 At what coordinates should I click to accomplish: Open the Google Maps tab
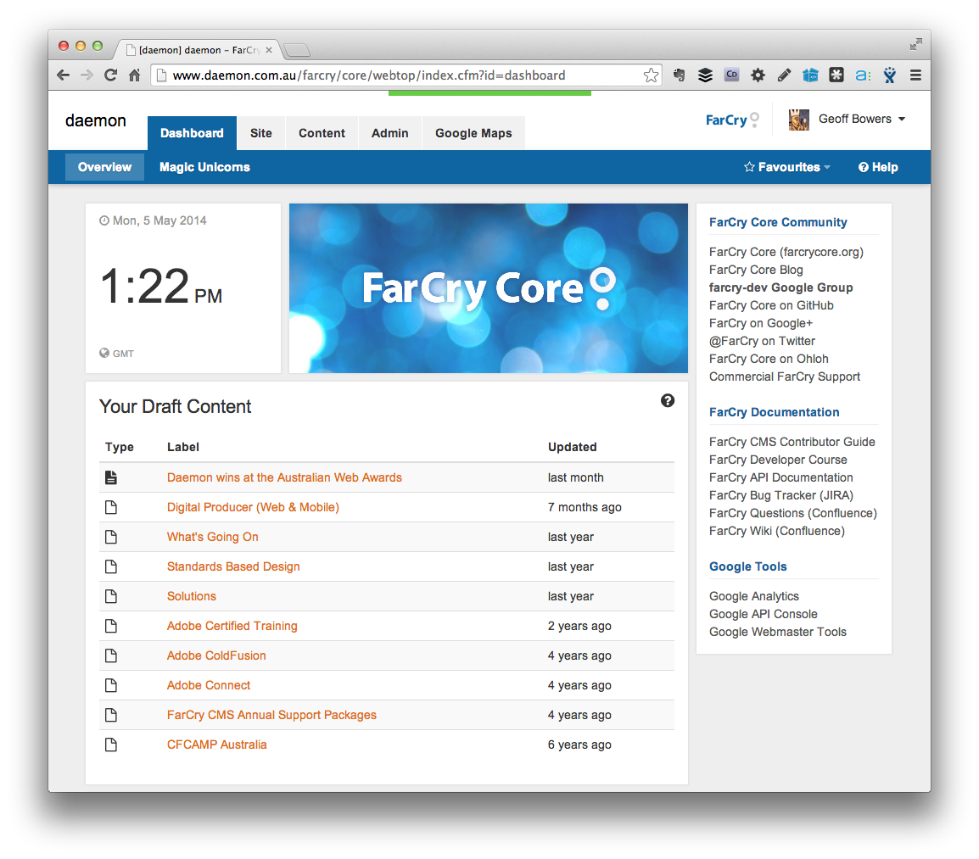point(473,133)
